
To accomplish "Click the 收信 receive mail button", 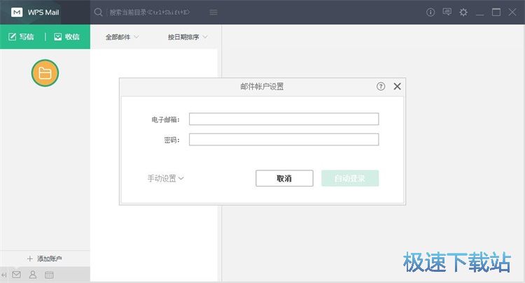I will 67,37.
